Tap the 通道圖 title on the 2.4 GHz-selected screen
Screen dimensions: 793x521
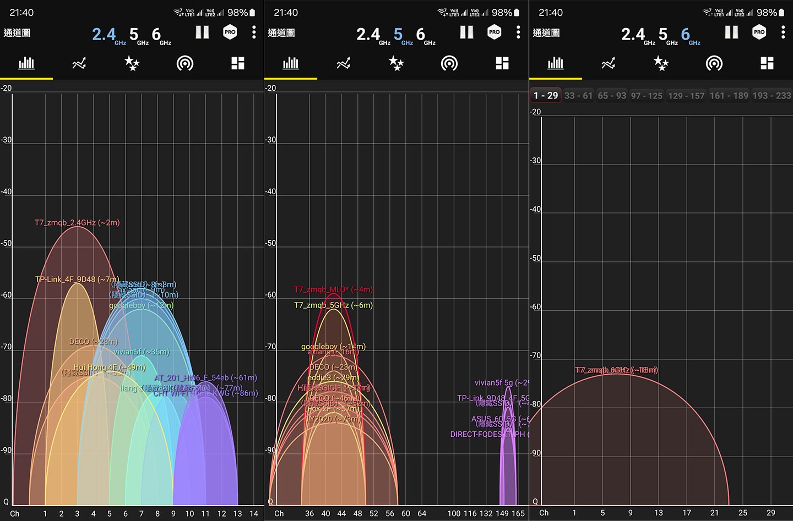pos(17,33)
